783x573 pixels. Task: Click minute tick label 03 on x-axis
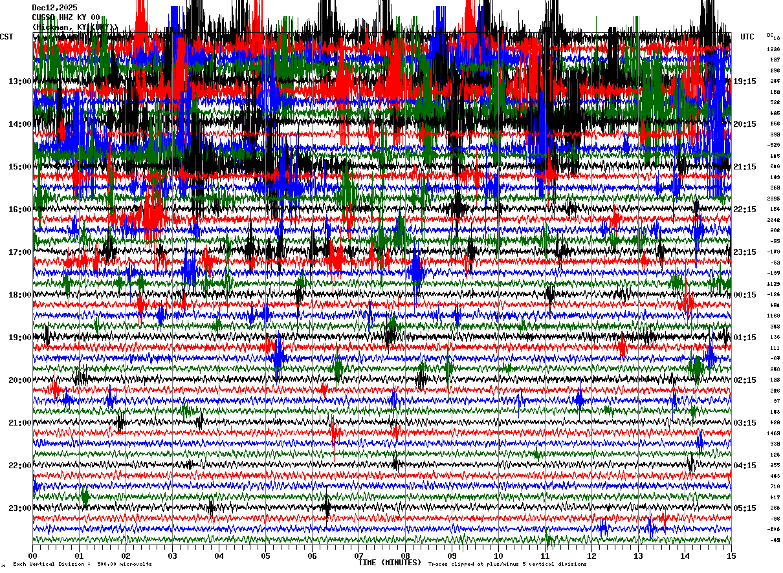pyautogui.click(x=172, y=556)
